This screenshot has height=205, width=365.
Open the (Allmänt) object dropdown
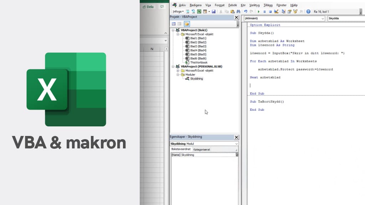[323, 18]
